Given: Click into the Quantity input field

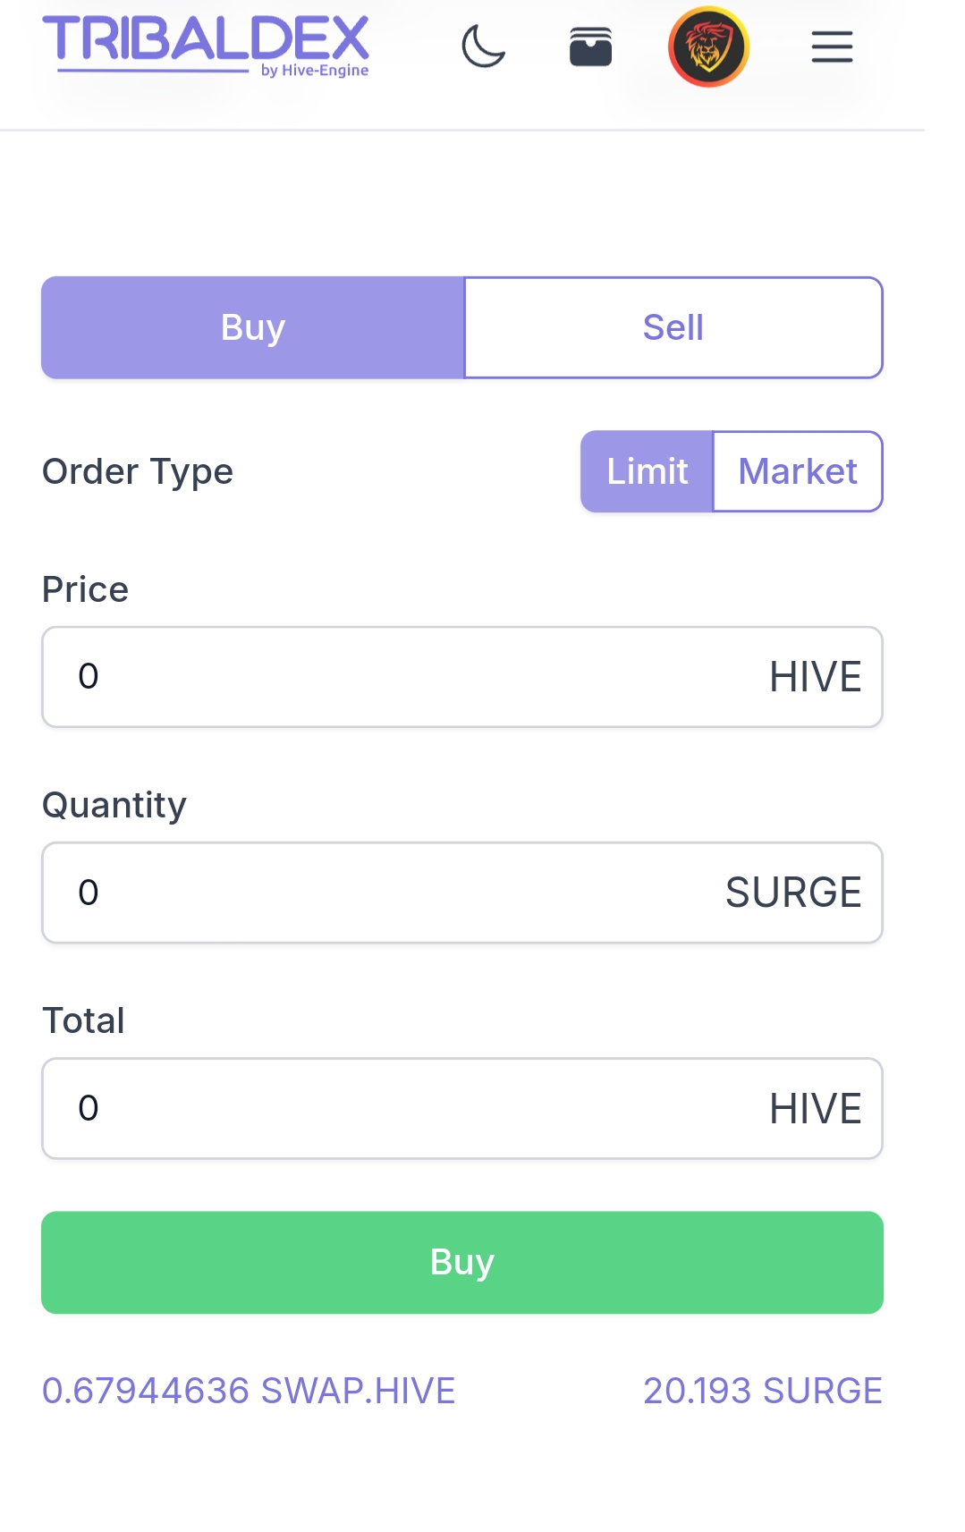Looking at the screenshot, I should (x=462, y=893).
